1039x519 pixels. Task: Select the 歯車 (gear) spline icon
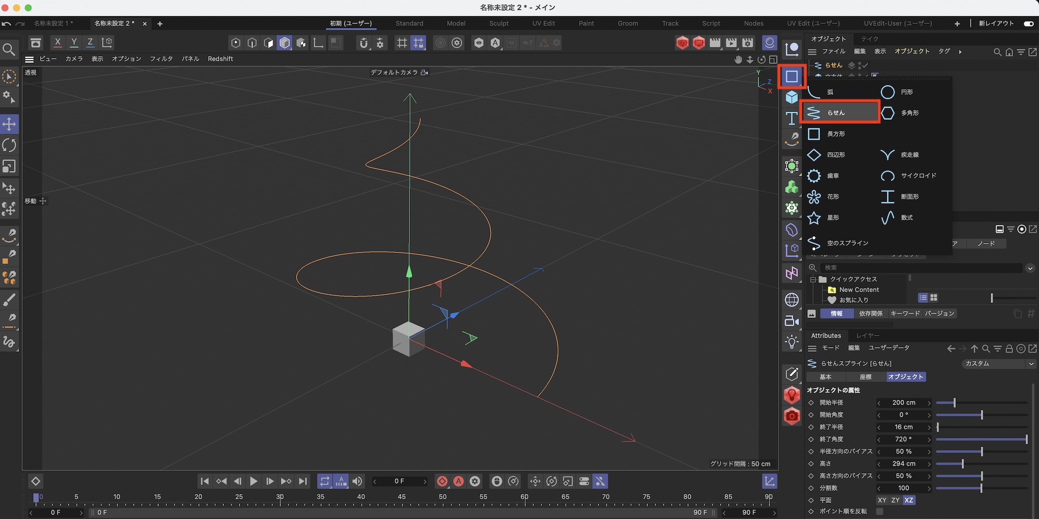click(x=814, y=176)
